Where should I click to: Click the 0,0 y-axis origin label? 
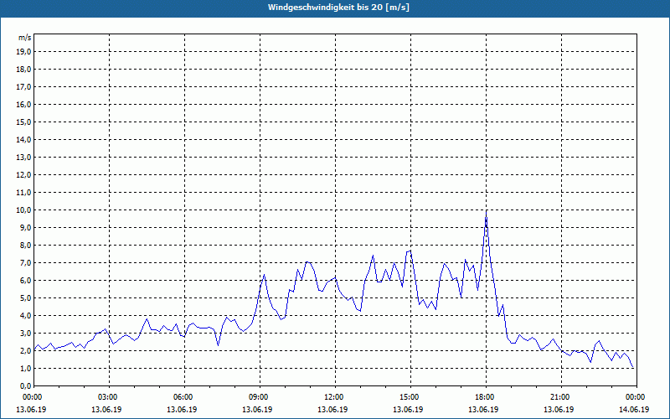(x=25, y=386)
